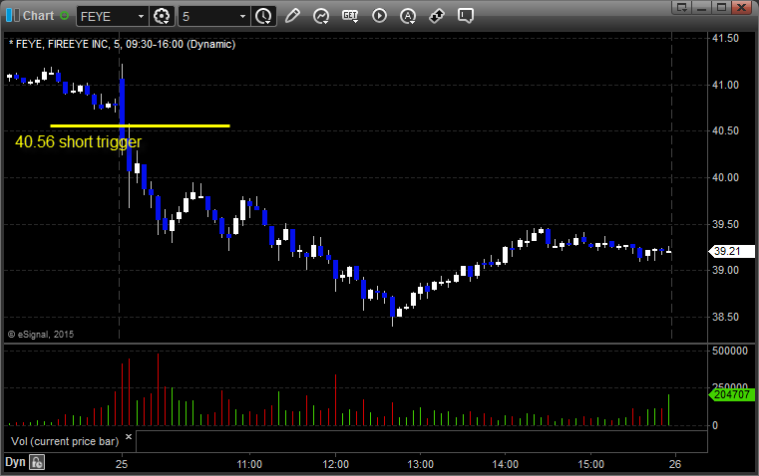759x476 pixels.
Task: Expand the interval 5 dropdown
Action: click(x=241, y=16)
